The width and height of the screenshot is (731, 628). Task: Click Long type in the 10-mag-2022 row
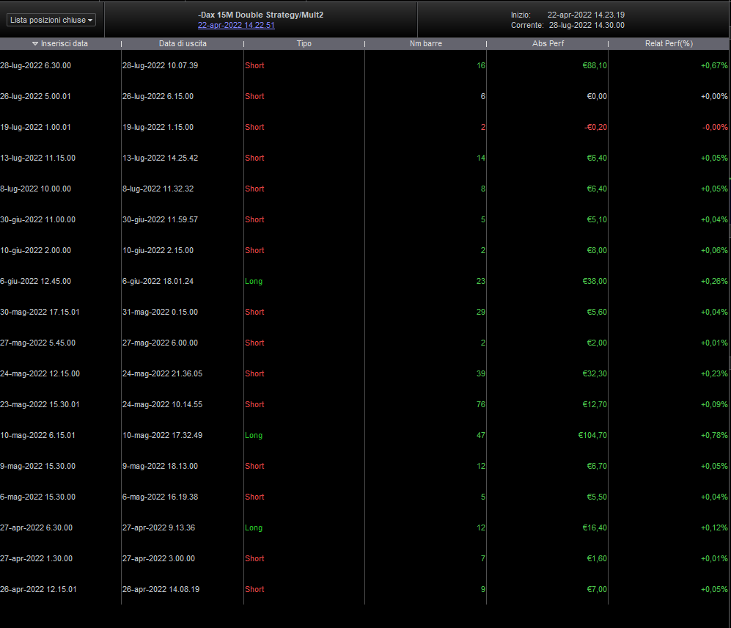[x=254, y=435]
